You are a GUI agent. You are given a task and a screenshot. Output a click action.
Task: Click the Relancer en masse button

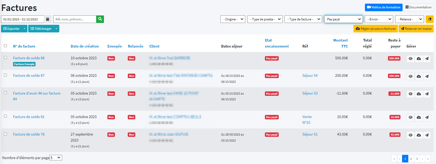pos(416,29)
